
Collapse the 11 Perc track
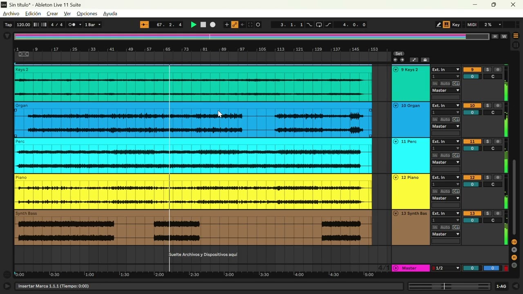pos(396,142)
